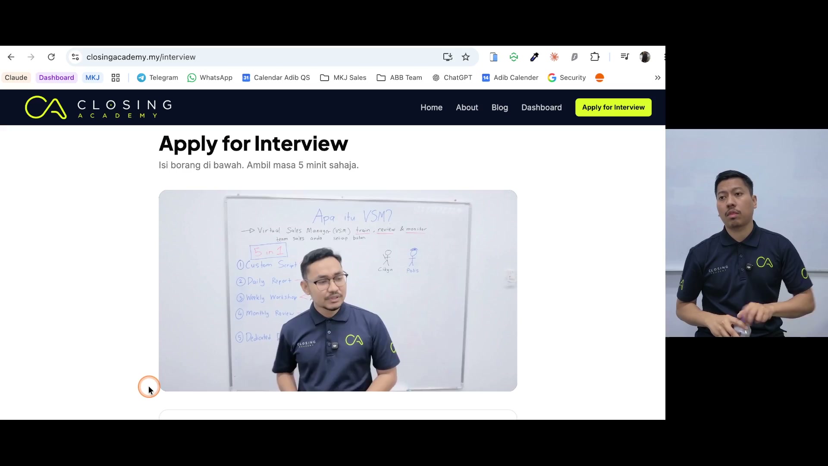The width and height of the screenshot is (828, 466).
Task: Open the Blog navigation link
Action: tap(500, 107)
